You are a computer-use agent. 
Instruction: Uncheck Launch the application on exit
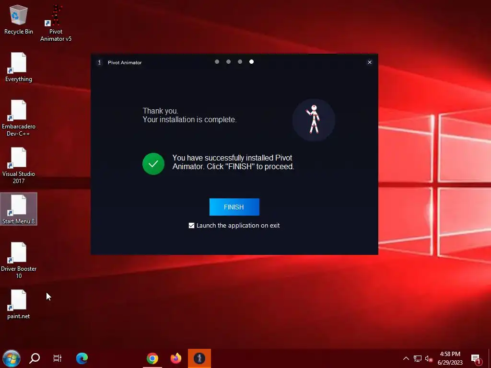pyautogui.click(x=192, y=225)
